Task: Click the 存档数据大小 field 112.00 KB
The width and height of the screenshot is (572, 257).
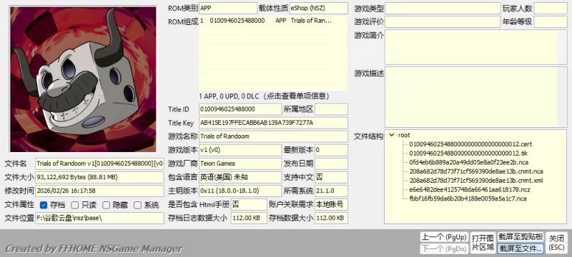Action: tap(331, 218)
